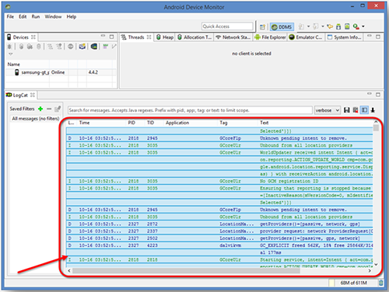Select All messages (no filters) filter
This screenshot has width=389, height=292.
click(36, 119)
